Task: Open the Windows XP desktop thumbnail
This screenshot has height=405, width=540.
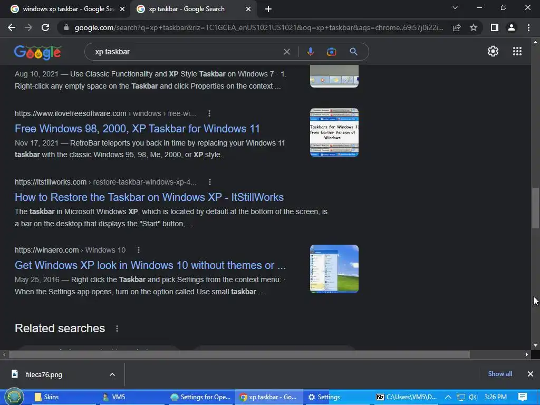Action: point(334,269)
